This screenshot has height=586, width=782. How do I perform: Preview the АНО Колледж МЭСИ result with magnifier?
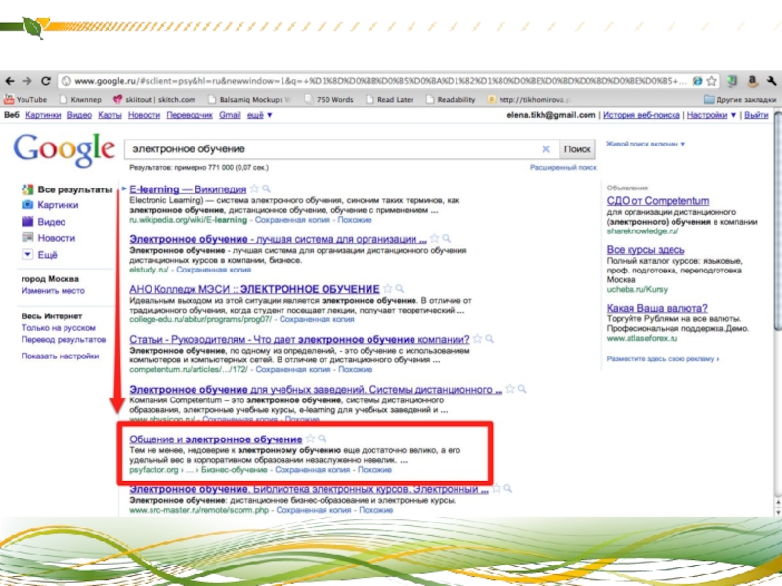pyautogui.click(x=400, y=289)
